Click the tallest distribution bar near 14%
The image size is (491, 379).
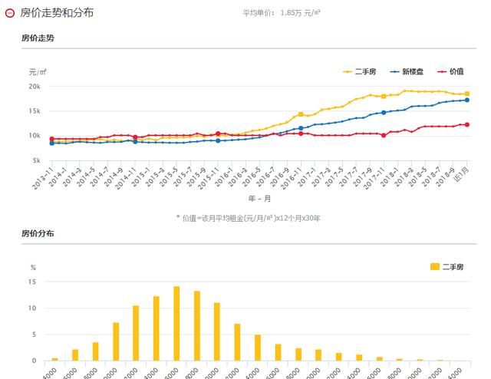[x=176, y=323]
